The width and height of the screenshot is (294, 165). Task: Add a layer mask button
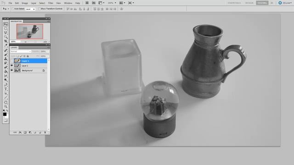click(x=25, y=132)
